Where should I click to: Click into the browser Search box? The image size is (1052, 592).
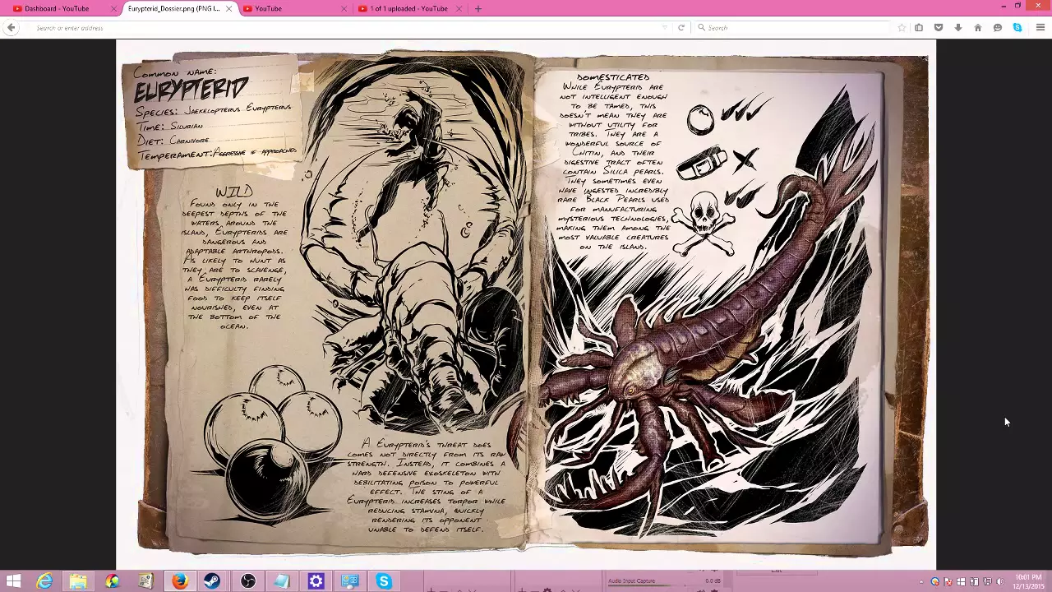pos(791,27)
